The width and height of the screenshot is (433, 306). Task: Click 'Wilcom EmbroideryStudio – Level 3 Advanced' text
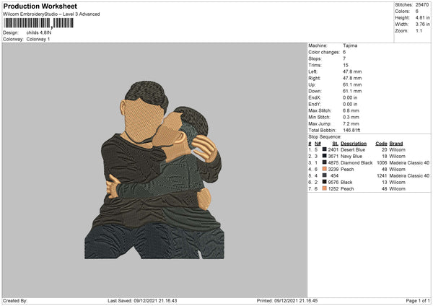coord(51,14)
